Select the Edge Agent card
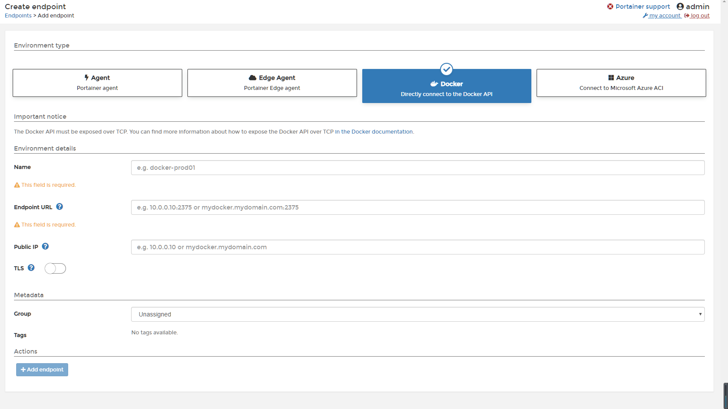Screen dimensions: 728x409 click(272, 83)
